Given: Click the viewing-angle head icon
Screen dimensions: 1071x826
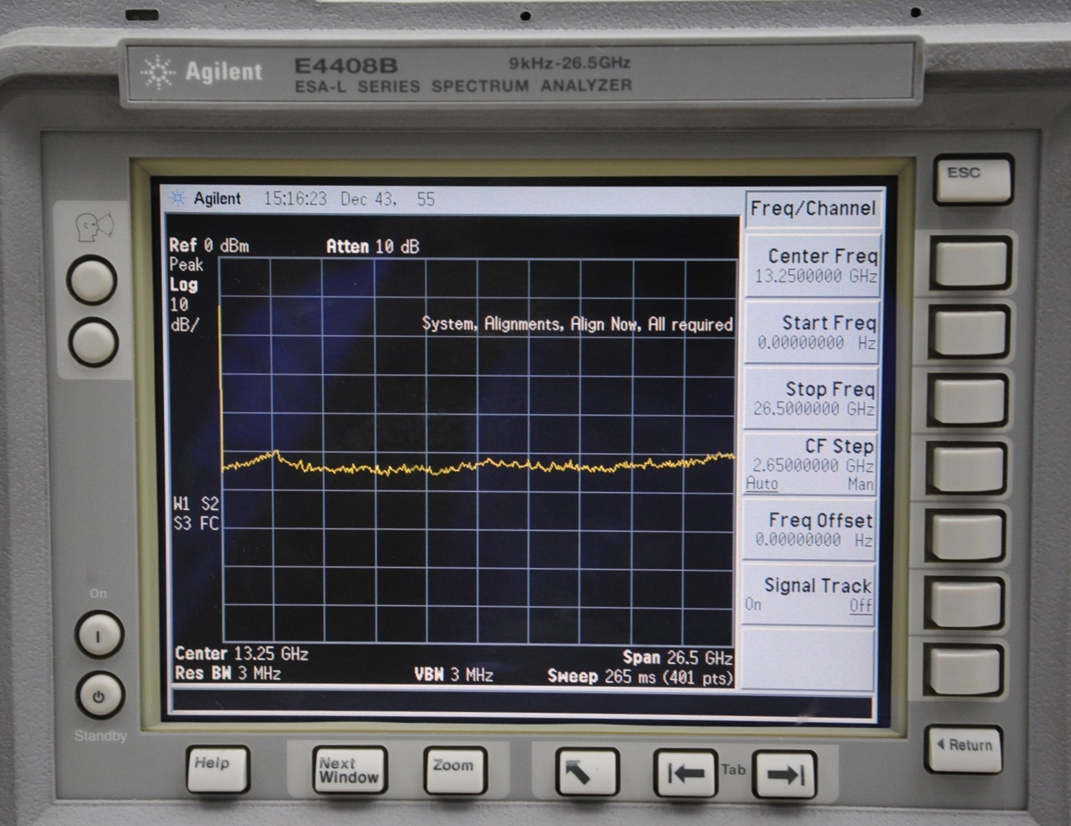Looking at the screenshot, I should pyautogui.click(x=94, y=227).
